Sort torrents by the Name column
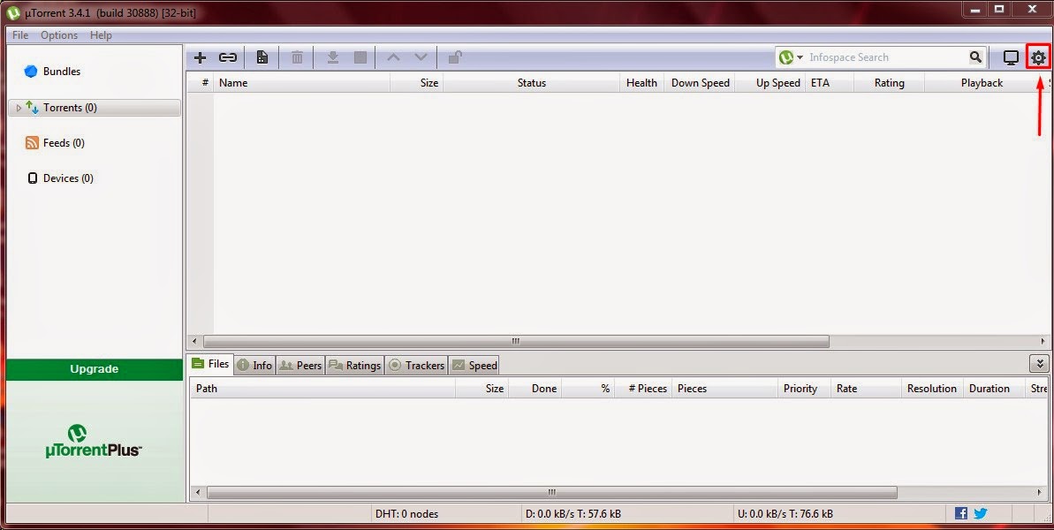This screenshot has height=530, width=1054. (302, 83)
